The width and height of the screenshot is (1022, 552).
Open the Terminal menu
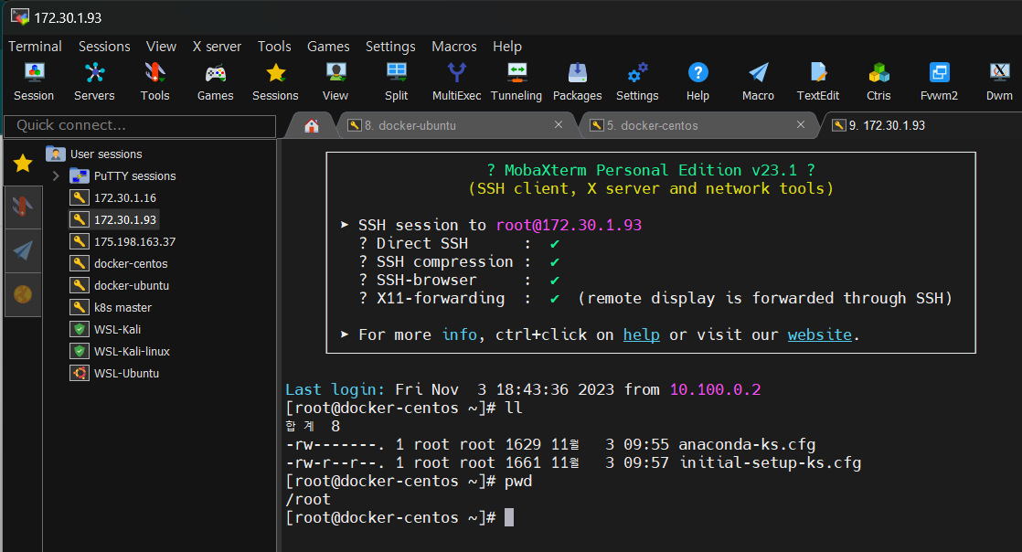coord(36,47)
